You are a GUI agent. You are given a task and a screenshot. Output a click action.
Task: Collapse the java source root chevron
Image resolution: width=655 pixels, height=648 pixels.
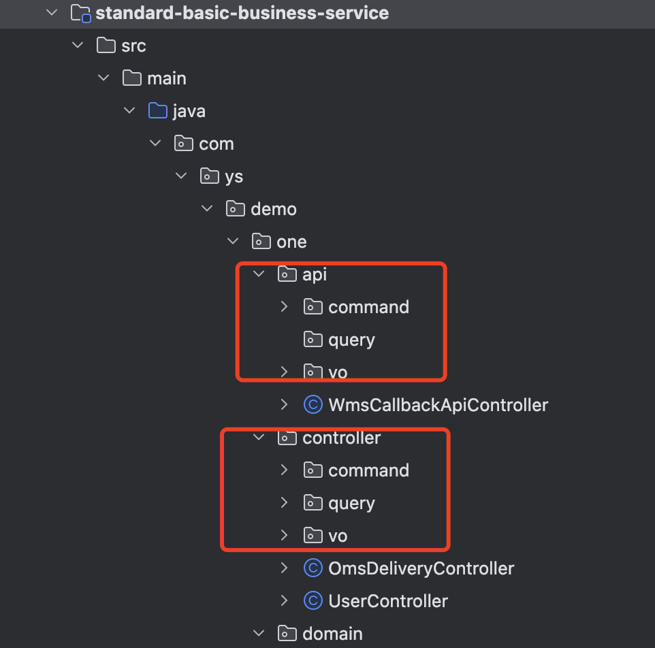pos(129,111)
